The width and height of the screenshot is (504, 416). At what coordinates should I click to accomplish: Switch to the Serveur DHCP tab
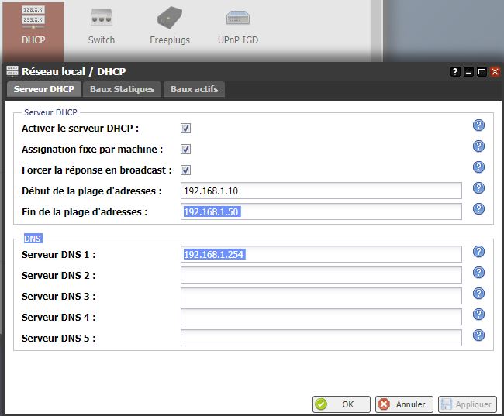(44, 89)
